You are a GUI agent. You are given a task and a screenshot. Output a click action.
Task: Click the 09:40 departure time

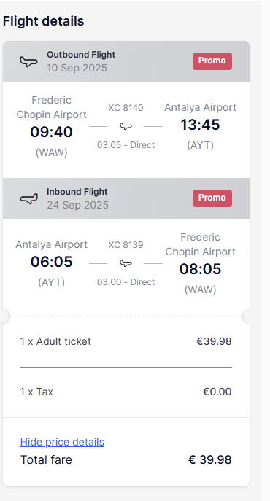click(x=52, y=132)
